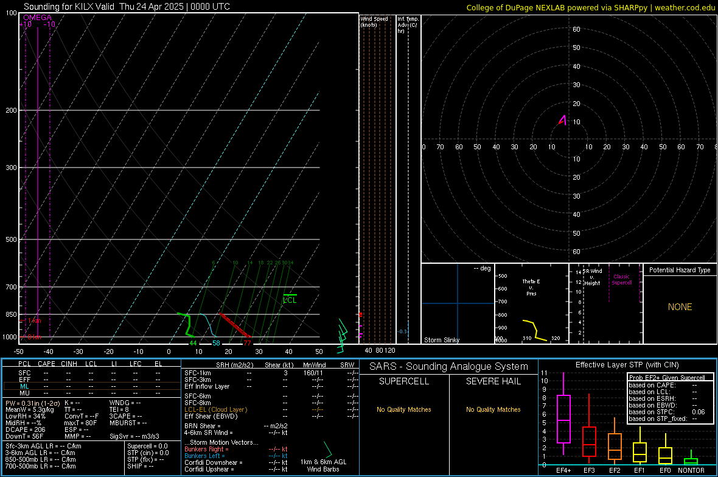Viewport: 718px width, 477px height.
Task: Click 'No Quality Matches' under SUPERCELL
Action: (x=404, y=409)
